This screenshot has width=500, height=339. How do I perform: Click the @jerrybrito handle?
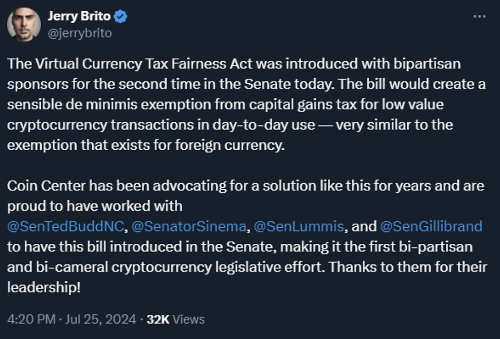pyautogui.click(x=80, y=32)
